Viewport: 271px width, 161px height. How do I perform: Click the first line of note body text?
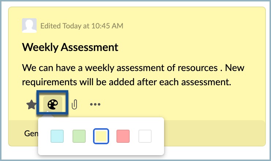click(x=133, y=68)
